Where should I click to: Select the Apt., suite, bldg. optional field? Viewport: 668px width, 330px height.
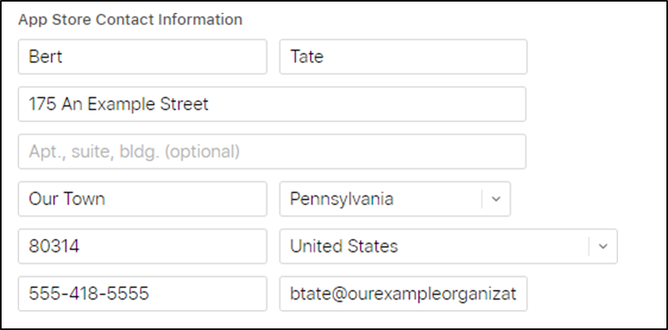coord(272,151)
